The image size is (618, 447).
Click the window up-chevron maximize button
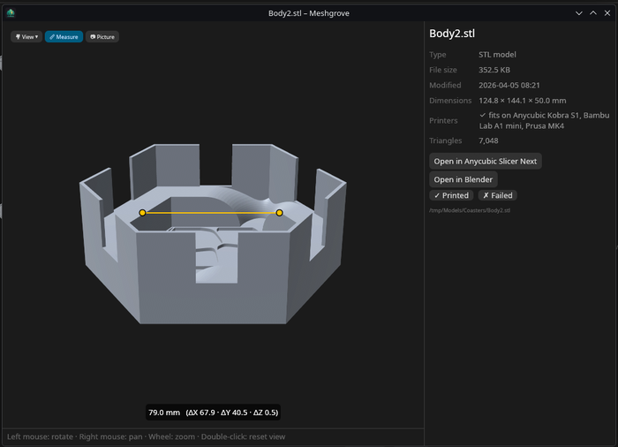click(592, 13)
